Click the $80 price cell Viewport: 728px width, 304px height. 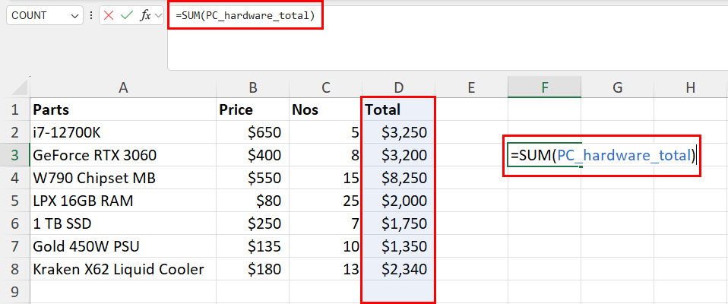252,201
